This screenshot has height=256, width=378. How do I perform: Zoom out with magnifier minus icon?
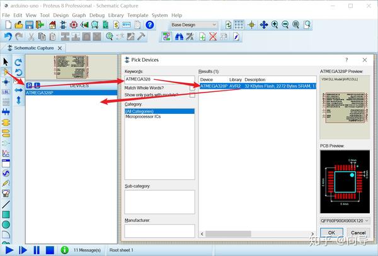(285, 25)
